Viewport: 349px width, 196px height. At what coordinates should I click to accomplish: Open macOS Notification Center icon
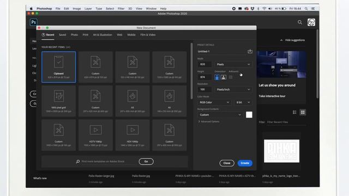coord(313,9)
